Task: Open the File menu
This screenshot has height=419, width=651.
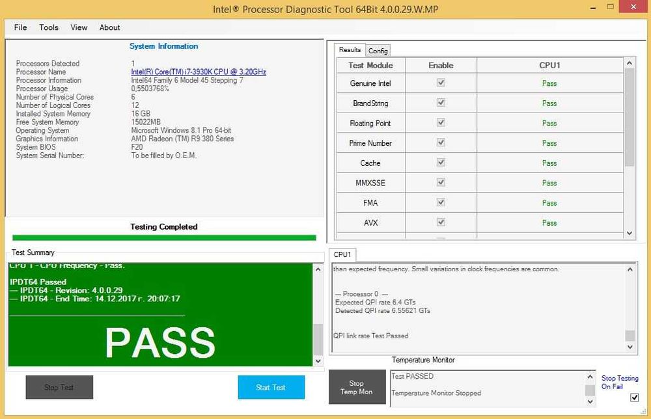Action: coord(20,27)
